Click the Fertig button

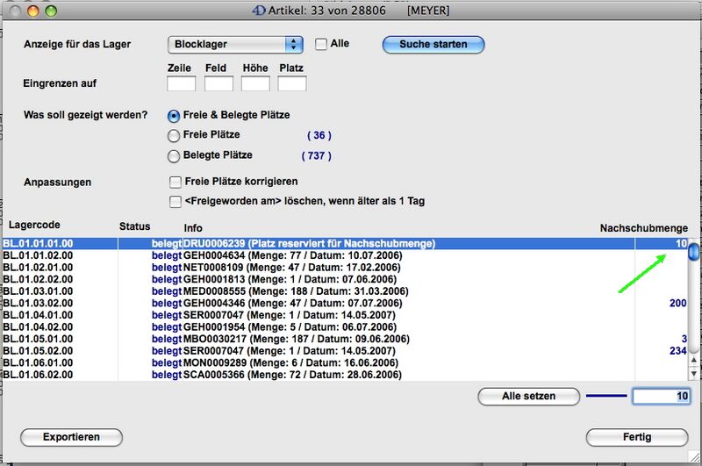(x=637, y=437)
